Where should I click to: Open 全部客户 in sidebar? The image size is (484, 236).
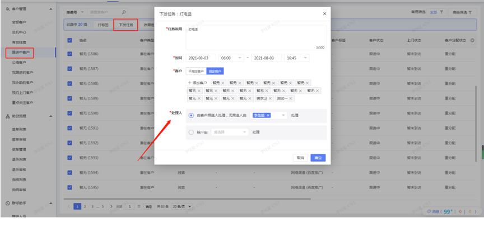[x=19, y=22]
